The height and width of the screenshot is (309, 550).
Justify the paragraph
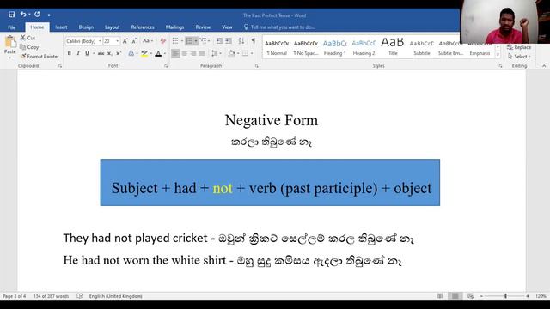click(202, 53)
